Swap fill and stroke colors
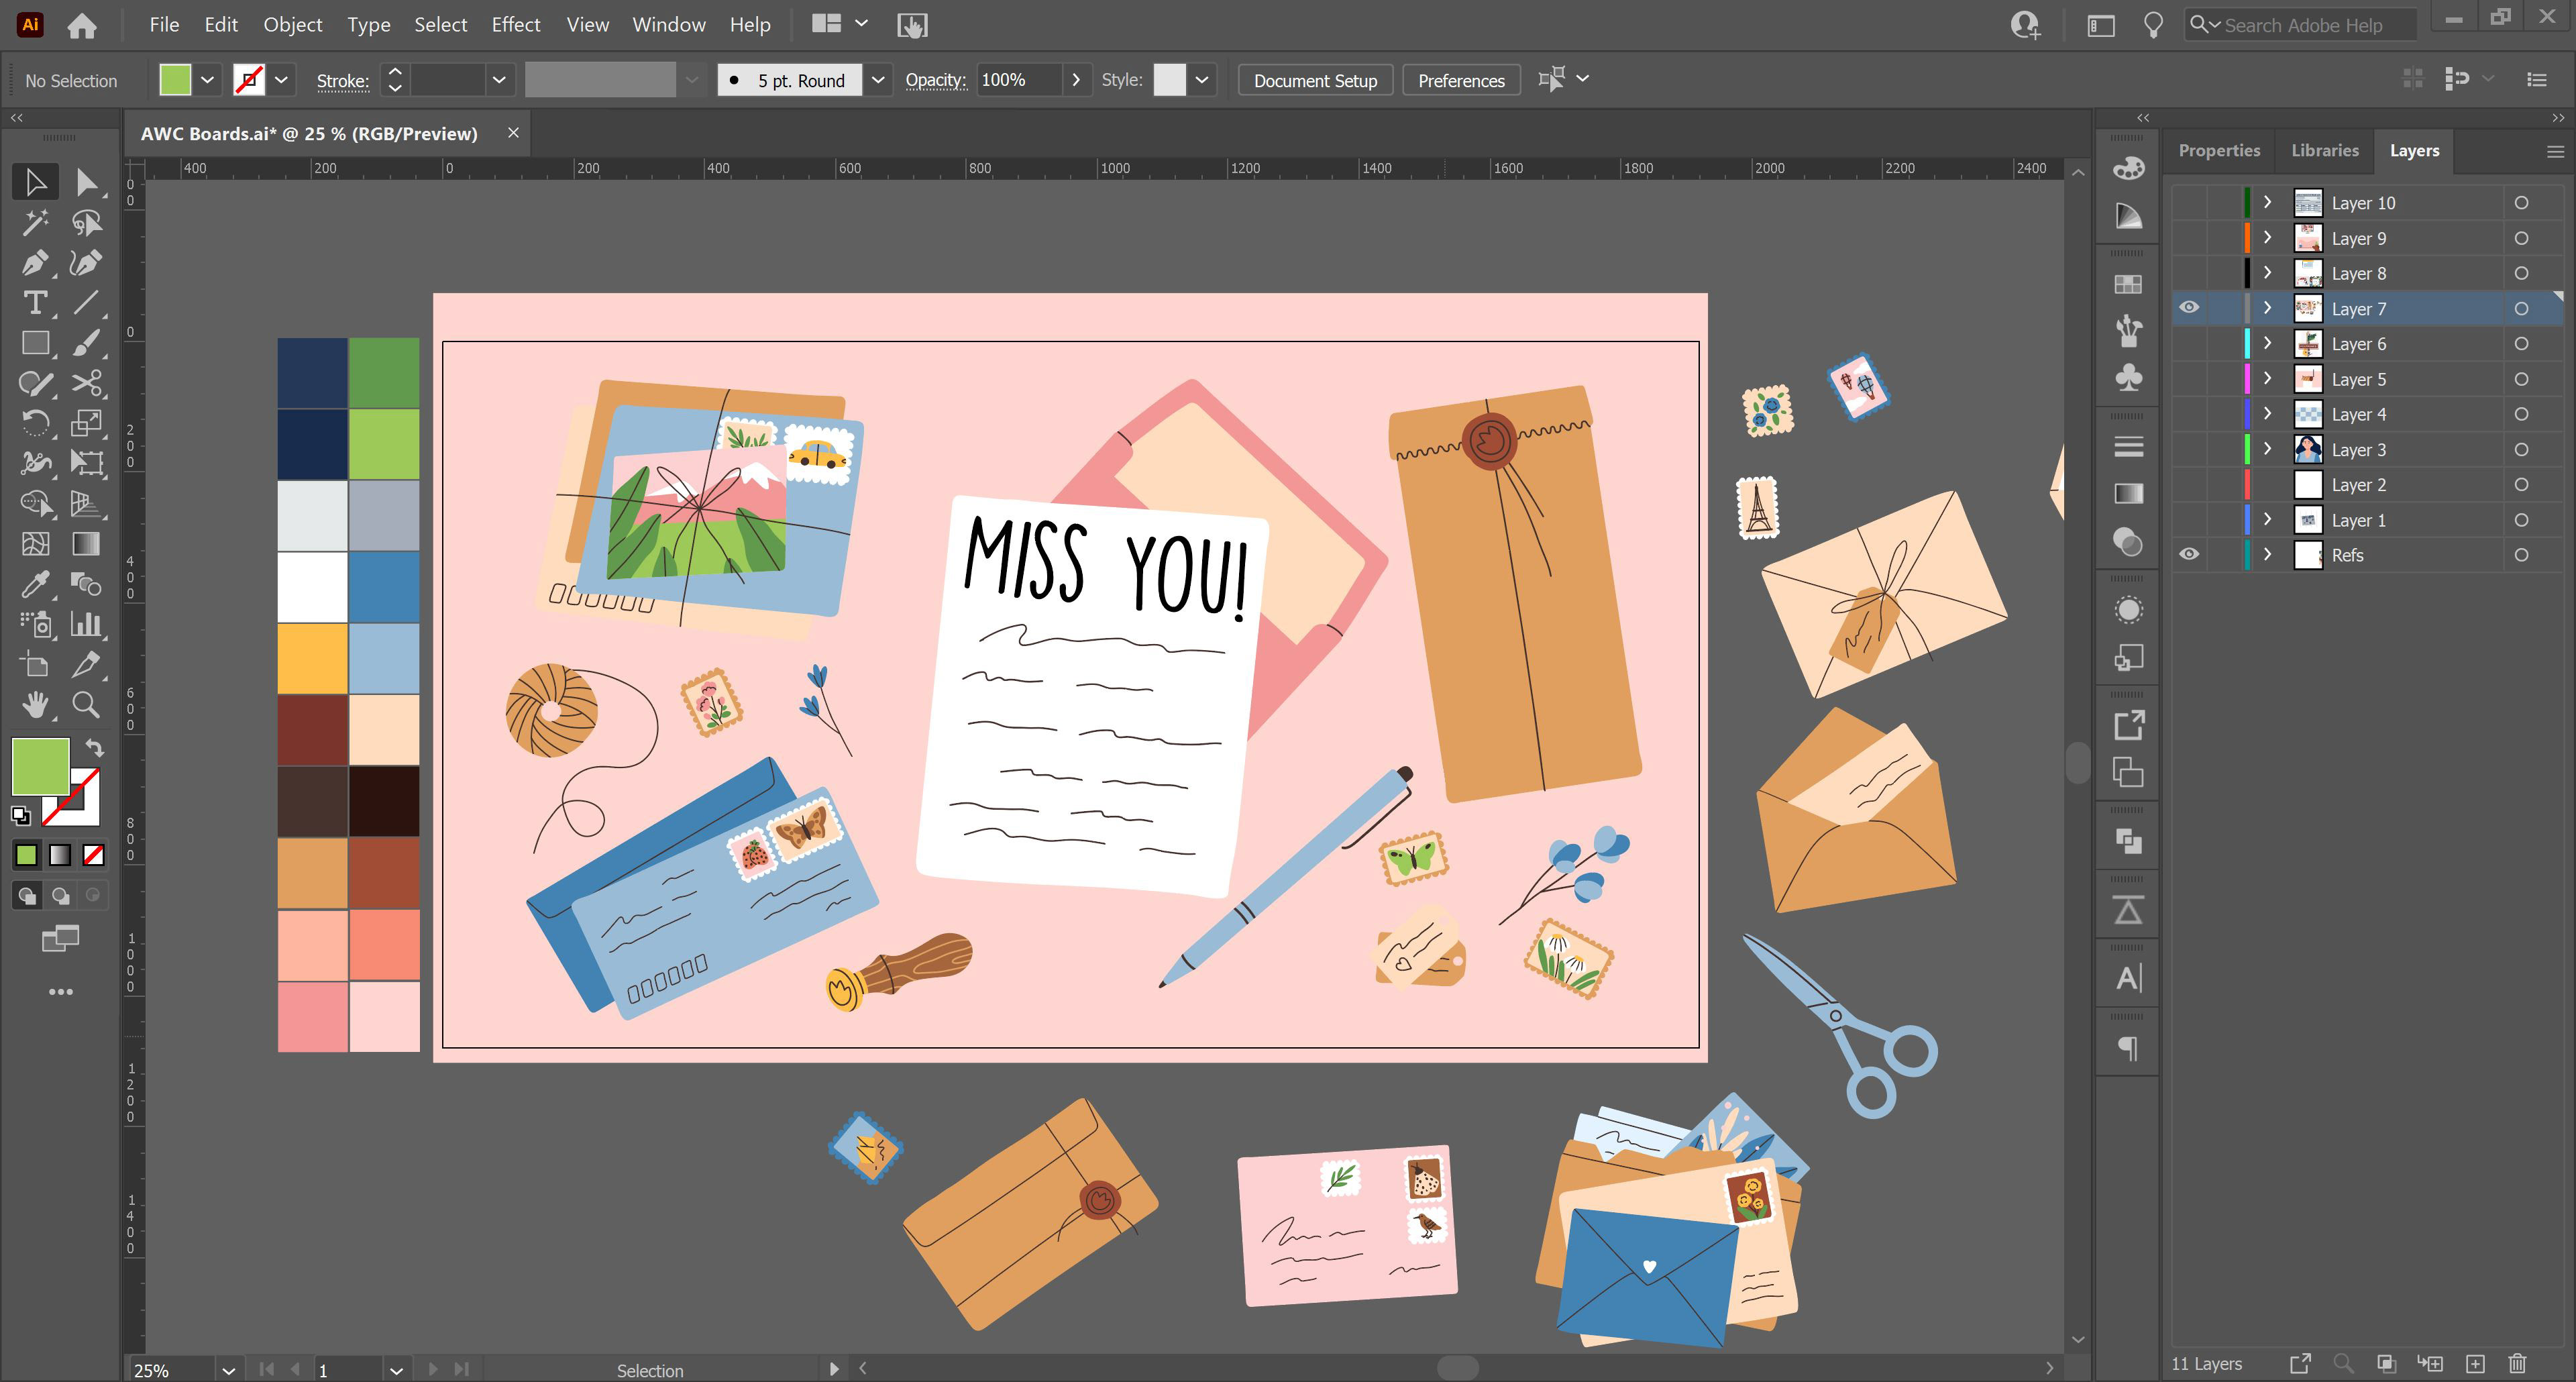The height and width of the screenshot is (1382, 2576). pyautogui.click(x=94, y=747)
